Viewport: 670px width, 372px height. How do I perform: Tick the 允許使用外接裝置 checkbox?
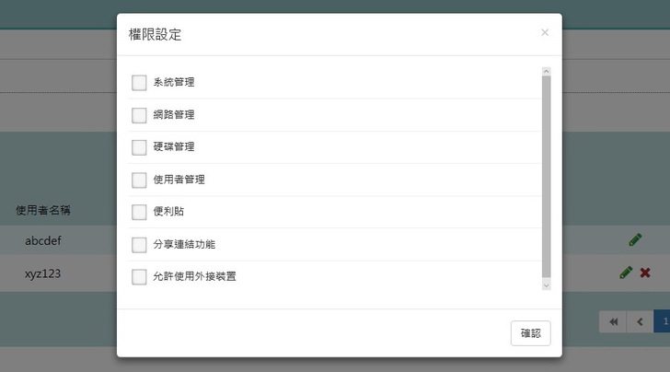click(139, 276)
